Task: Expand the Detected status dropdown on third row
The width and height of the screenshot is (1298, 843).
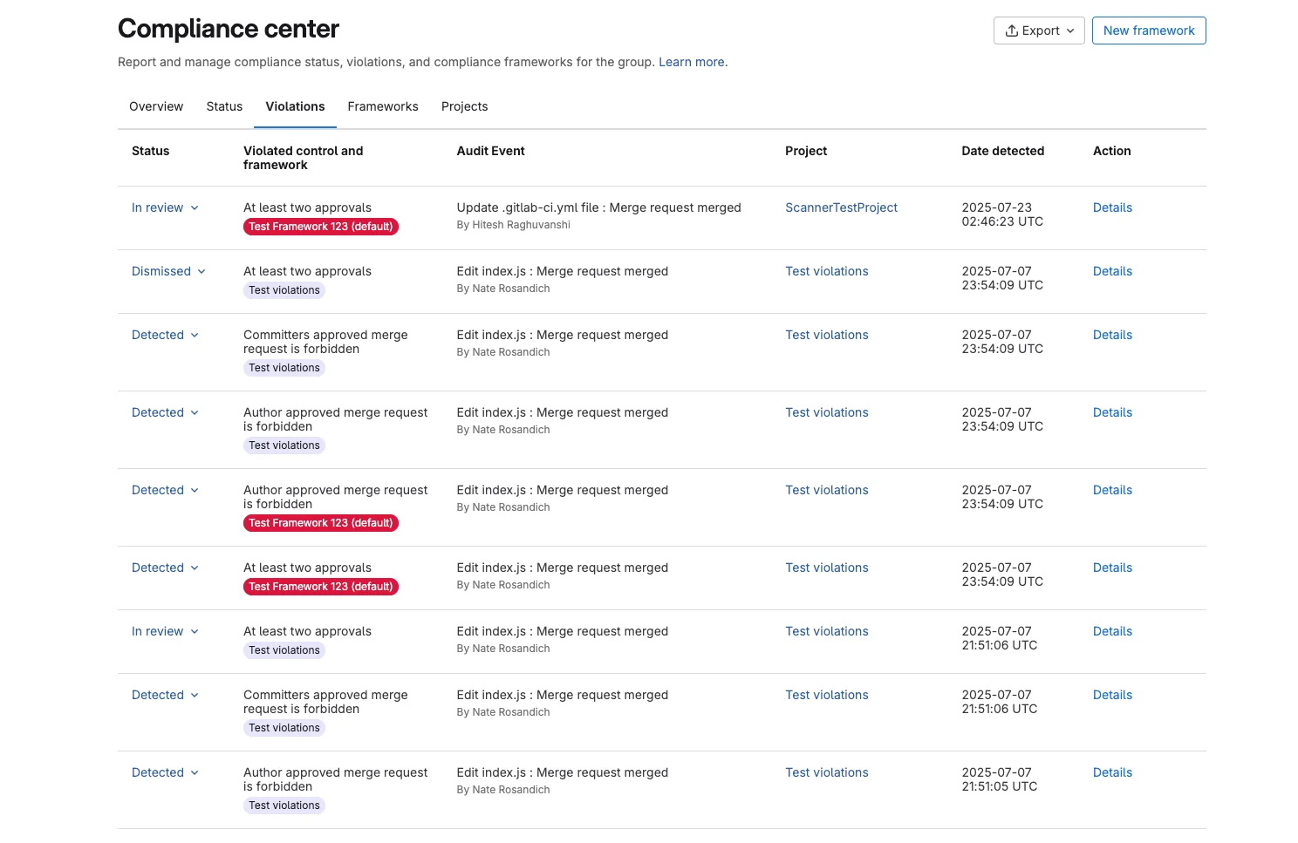Action: pos(165,335)
